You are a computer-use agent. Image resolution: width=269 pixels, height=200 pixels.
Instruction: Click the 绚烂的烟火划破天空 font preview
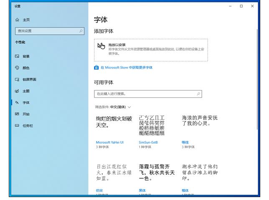click(114, 122)
